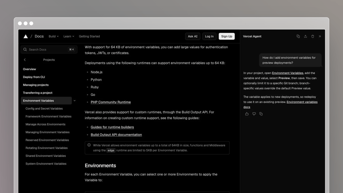The image size is (343, 193).
Task: Open Managing projects in the sidebar
Action: tap(36, 85)
